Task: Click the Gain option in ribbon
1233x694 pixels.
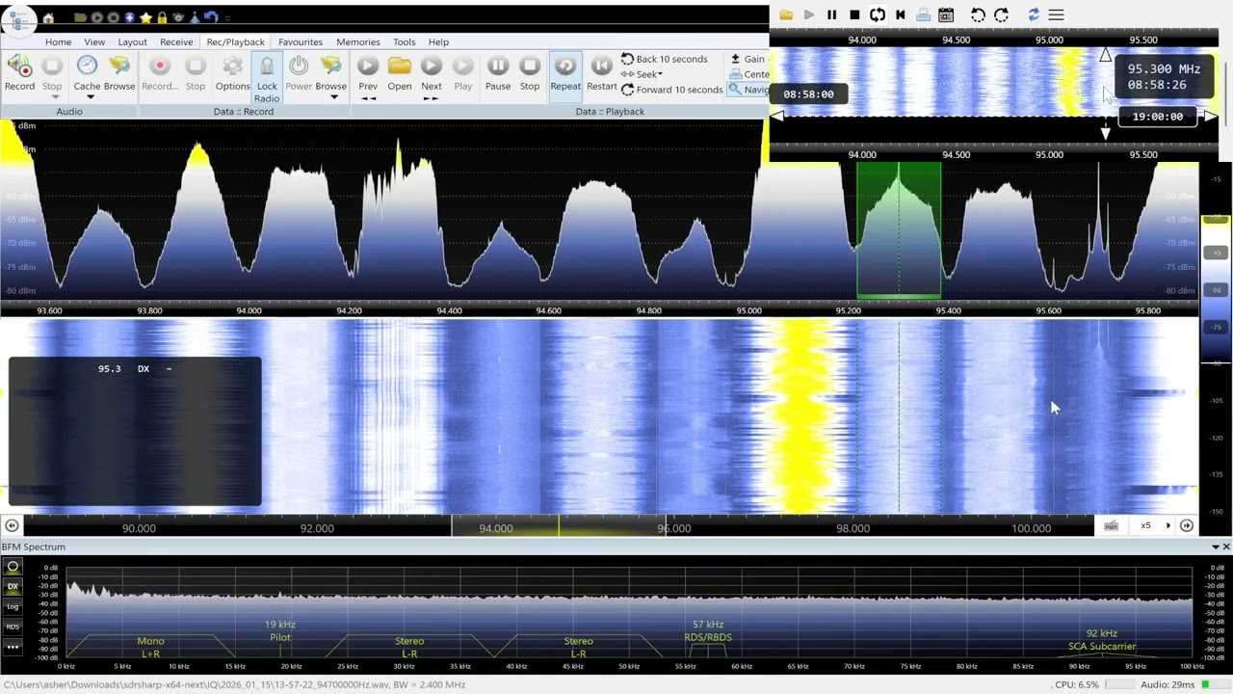Action: (748, 59)
